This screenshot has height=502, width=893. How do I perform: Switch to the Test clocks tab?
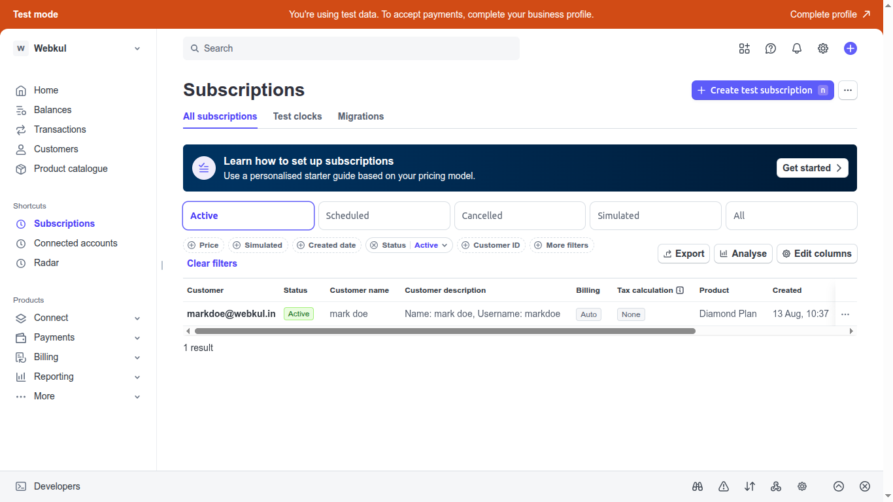click(297, 116)
